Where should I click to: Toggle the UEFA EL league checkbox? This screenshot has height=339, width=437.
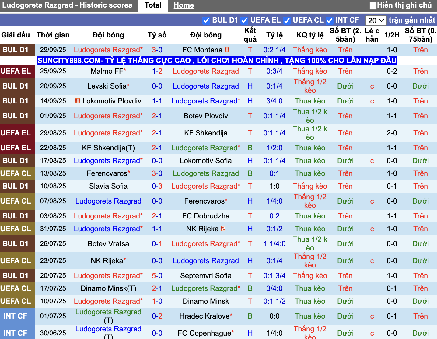244,20
